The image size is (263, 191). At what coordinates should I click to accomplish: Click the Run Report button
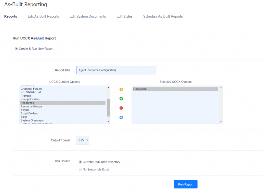click(x=186, y=184)
